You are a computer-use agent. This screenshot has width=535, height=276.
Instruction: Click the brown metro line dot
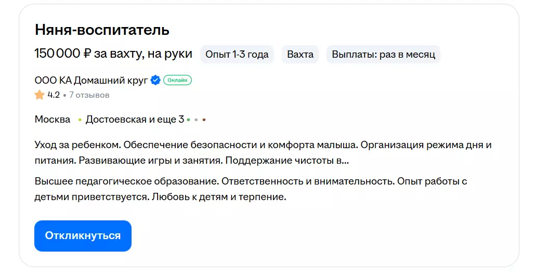point(204,120)
